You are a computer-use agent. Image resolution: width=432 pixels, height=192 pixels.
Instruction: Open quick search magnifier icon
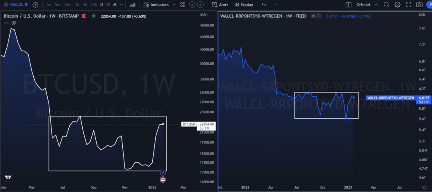(386, 5)
